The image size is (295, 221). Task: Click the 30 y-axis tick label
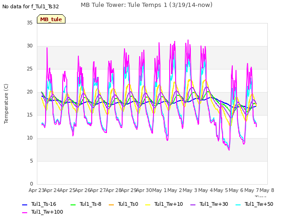(x=29, y=46)
